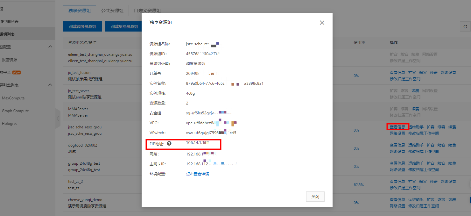Open 运维助手 for jszc_sche_reso_grou

click(416, 127)
